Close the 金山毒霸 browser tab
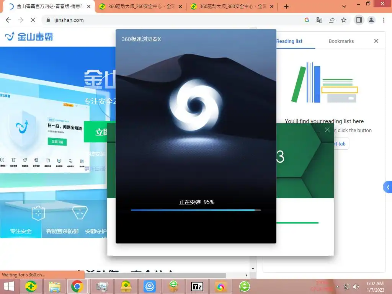This screenshot has width=392, height=294. (89, 7)
